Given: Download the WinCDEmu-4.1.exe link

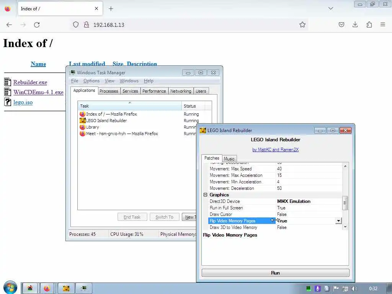Looking at the screenshot, I should point(39,92).
